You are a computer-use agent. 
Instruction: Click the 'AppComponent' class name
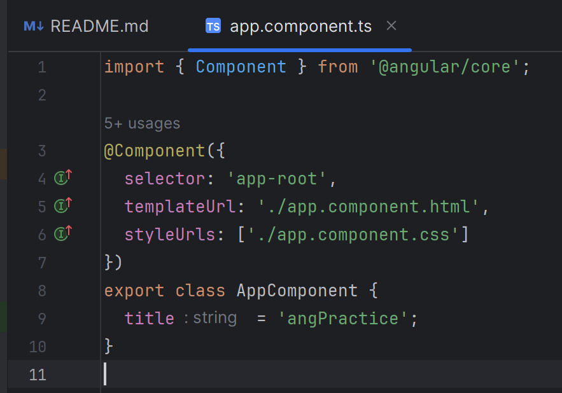tap(297, 291)
